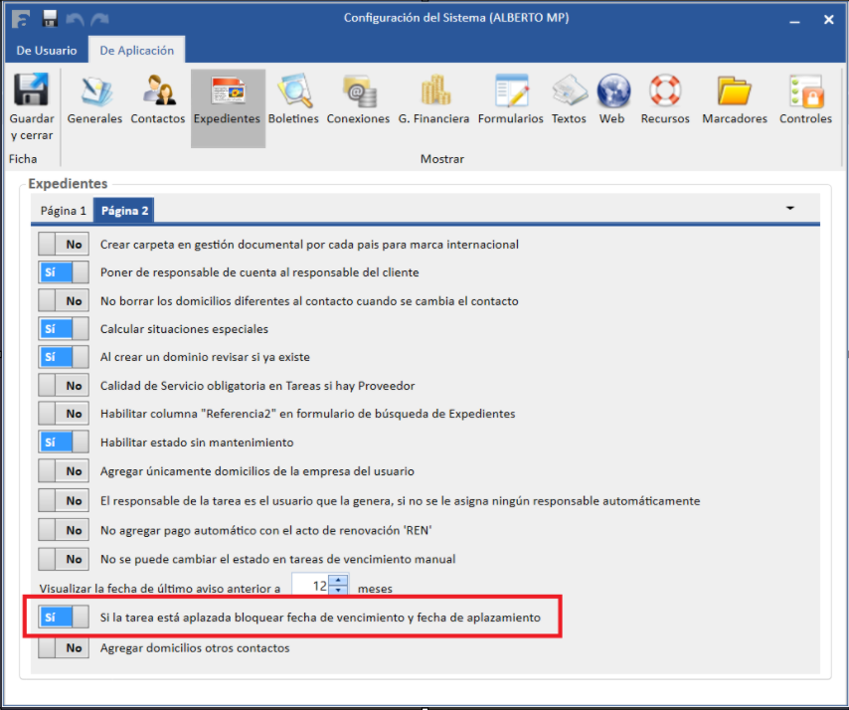Screen dimensions: 849x710
Task: Switch to the De Usuario tab
Action: (46, 51)
